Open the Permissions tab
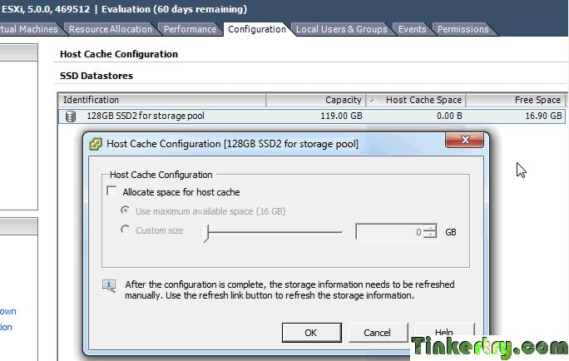This screenshot has width=569, height=361. pyautogui.click(x=463, y=29)
